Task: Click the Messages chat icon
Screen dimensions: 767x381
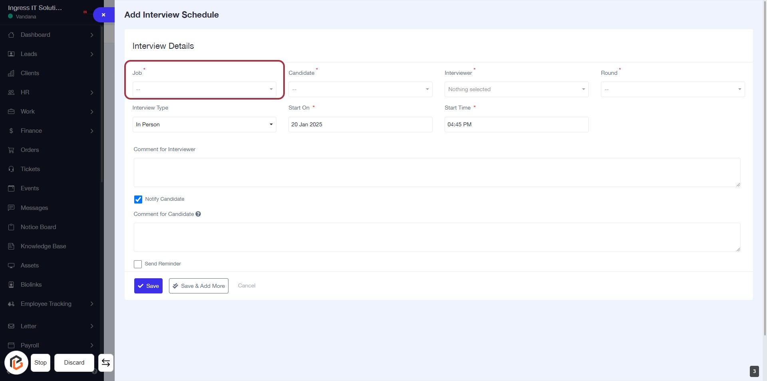Action: click(x=11, y=208)
